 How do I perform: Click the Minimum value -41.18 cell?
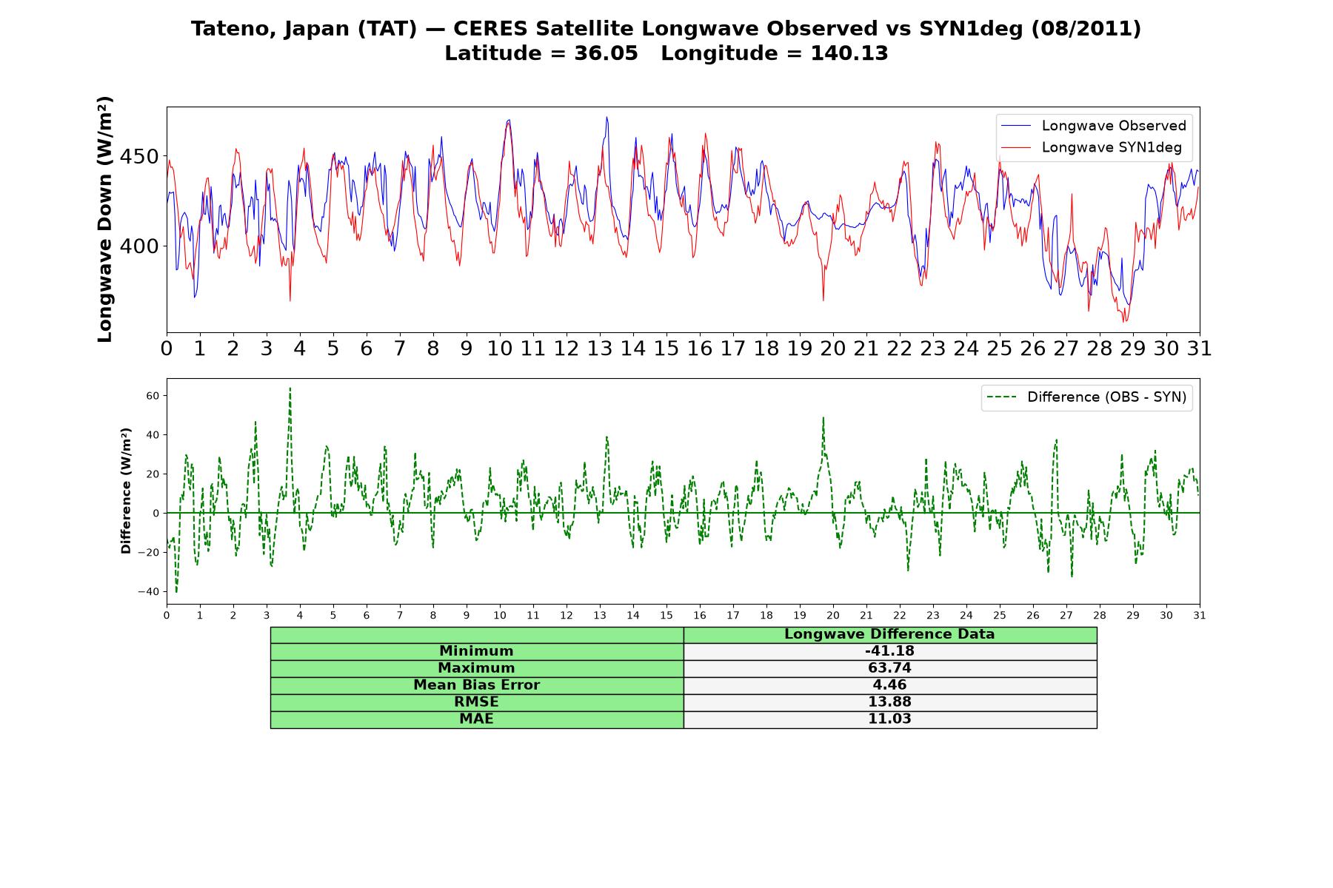pos(890,651)
